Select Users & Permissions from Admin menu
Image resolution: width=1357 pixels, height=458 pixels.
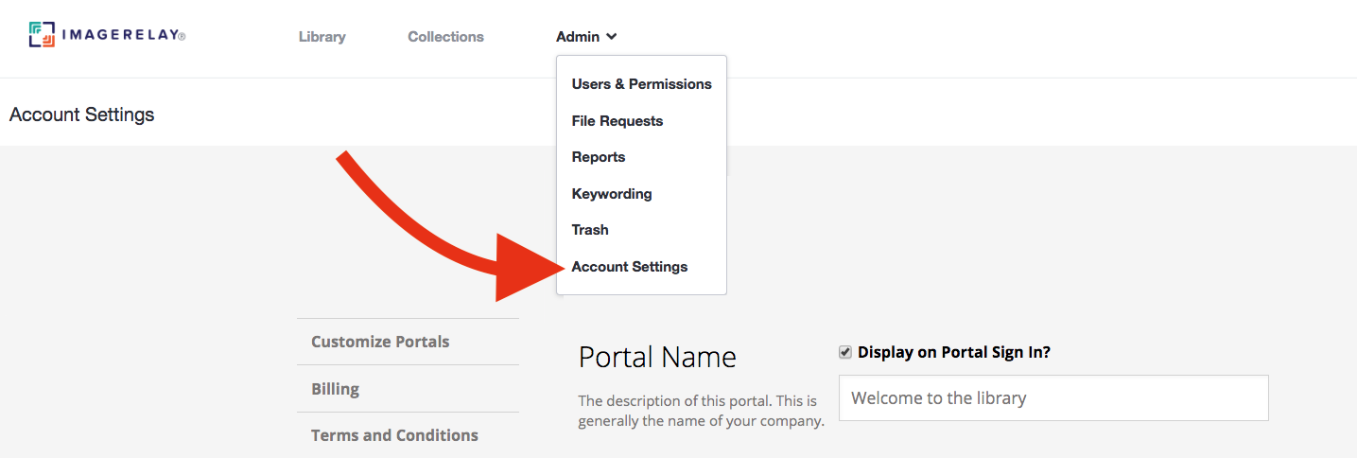point(641,84)
